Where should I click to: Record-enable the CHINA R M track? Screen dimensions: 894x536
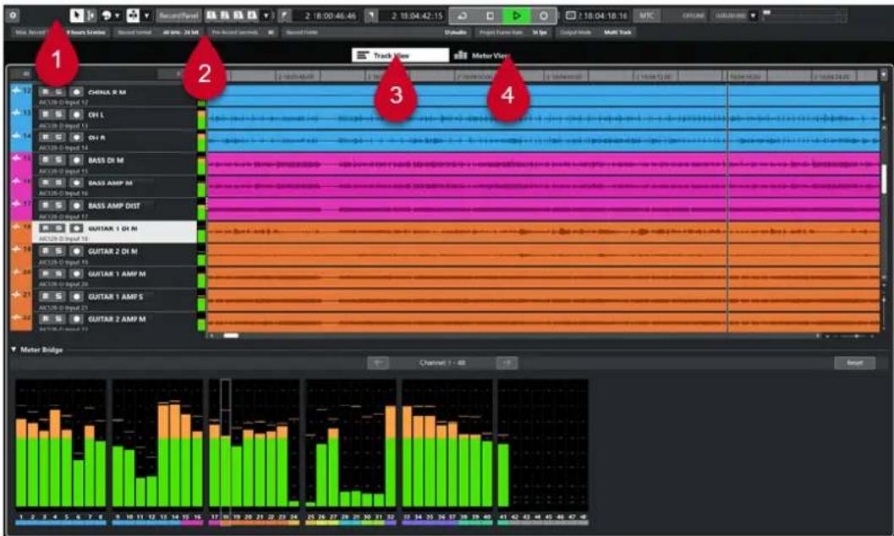pyautogui.click(x=76, y=91)
